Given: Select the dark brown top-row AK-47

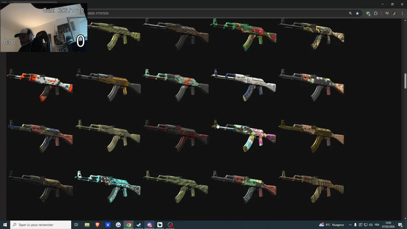Looking at the screenshot, I should click(176, 34).
